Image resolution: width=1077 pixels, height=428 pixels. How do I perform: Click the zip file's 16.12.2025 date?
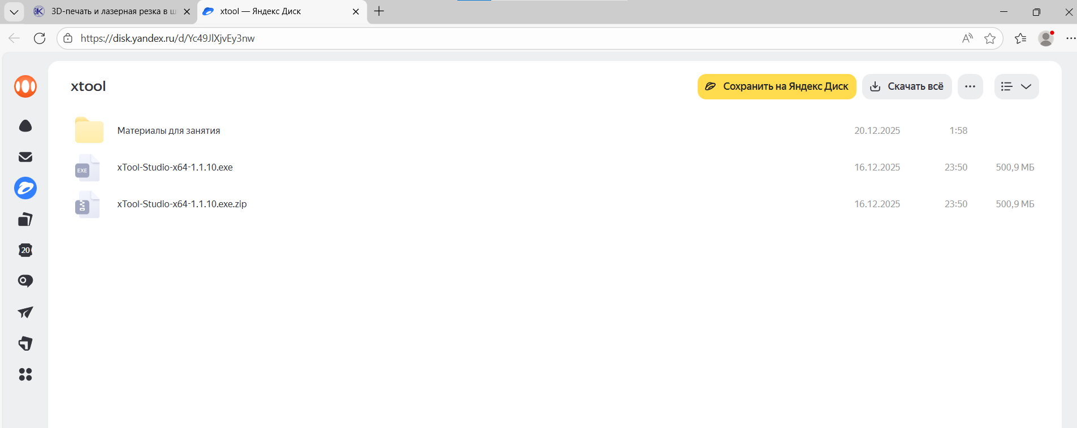click(877, 204)
